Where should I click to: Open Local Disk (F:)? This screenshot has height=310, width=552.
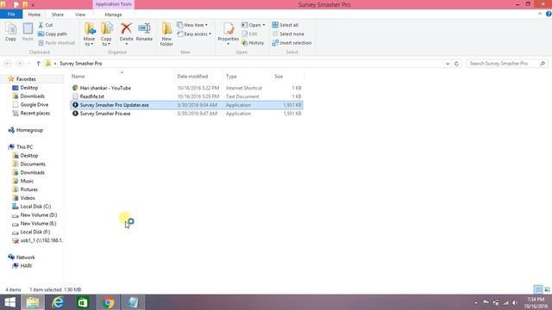34,232
